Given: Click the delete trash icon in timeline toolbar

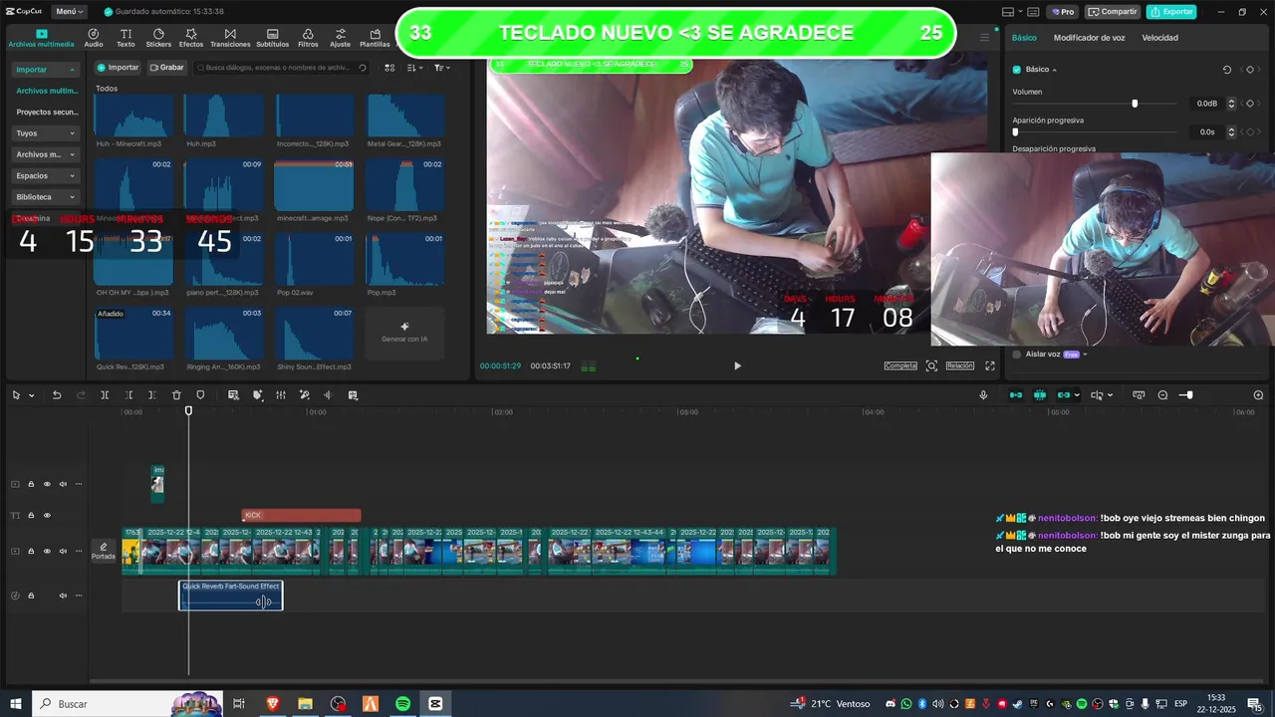Looking at the screenshot, I should point(176,395).
